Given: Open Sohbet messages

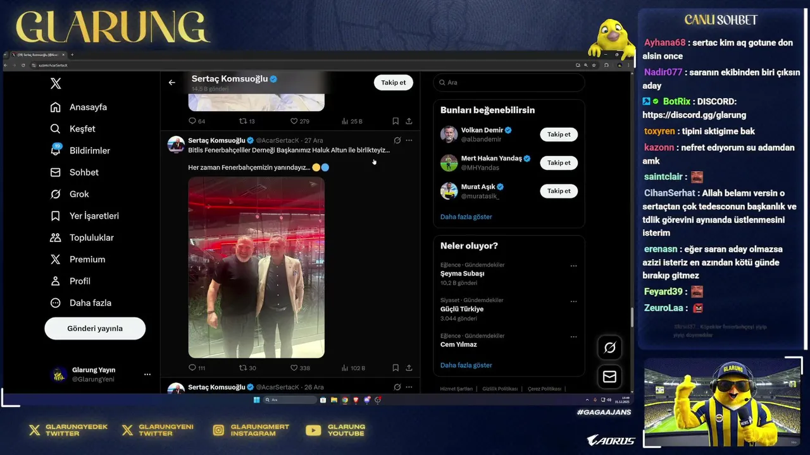Looking at the screenshot, I should tap(75, 173).
